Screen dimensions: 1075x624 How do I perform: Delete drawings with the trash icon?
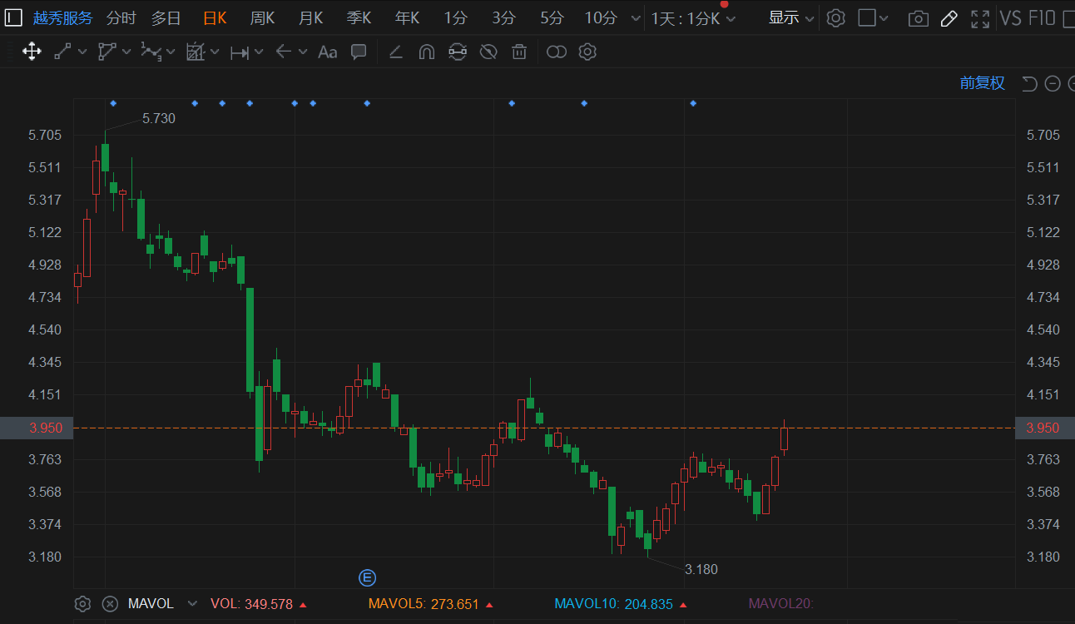coord(519,52)
